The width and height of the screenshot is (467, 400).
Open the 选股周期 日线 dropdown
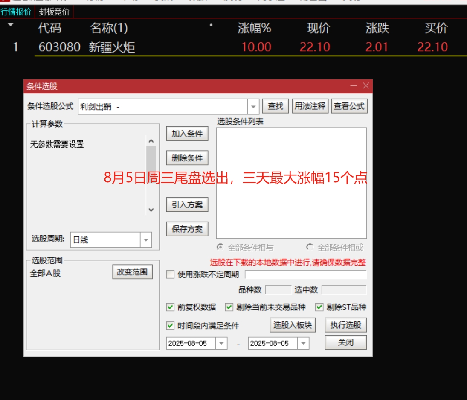[x=145, y=240]
